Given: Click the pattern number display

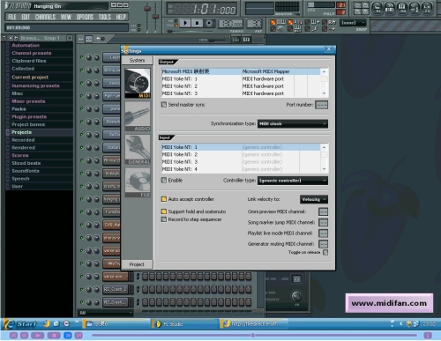Looking at the screenshot, I should 254,24.
